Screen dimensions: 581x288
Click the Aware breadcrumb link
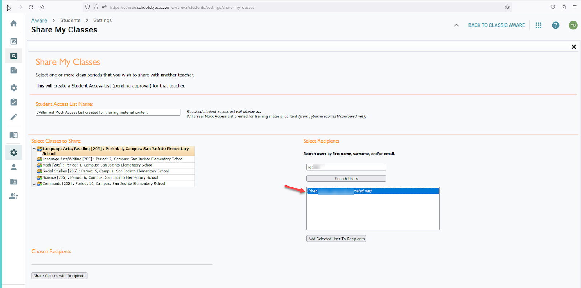[39, 20]
